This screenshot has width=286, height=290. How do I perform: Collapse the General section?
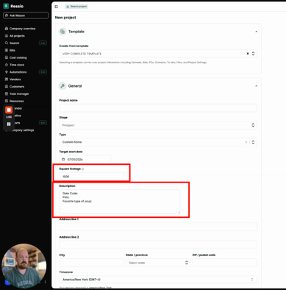click(256, 86)
